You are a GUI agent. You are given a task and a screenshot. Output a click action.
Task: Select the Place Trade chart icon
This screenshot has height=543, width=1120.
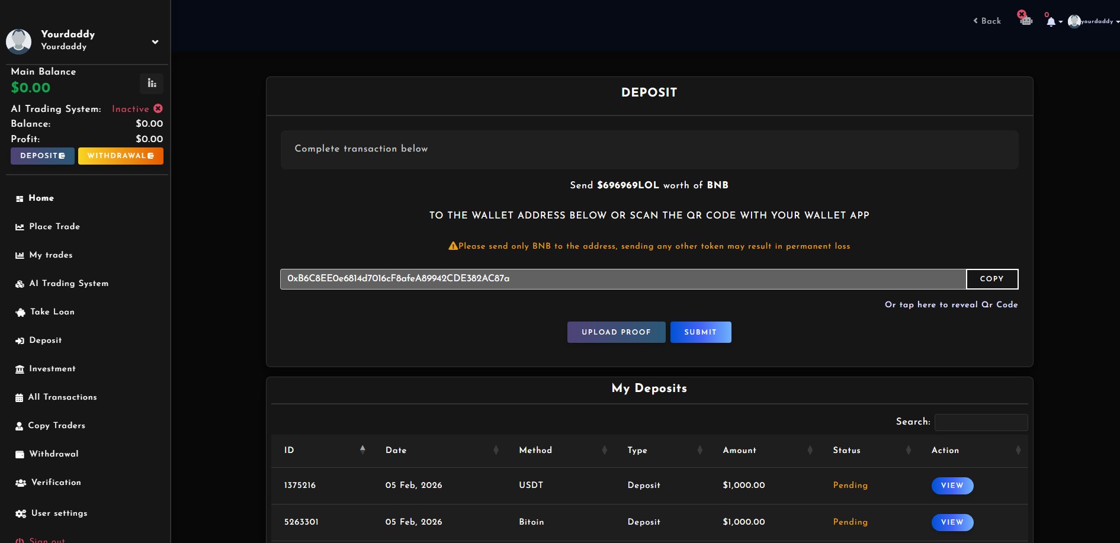19,226
